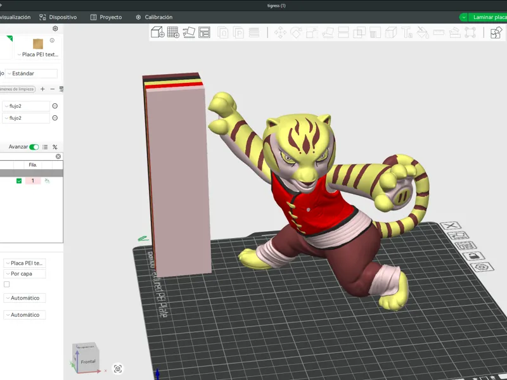Open the Placa PEI te... dropdown in lower panel
507x380 pixels.
pos(25,263)
